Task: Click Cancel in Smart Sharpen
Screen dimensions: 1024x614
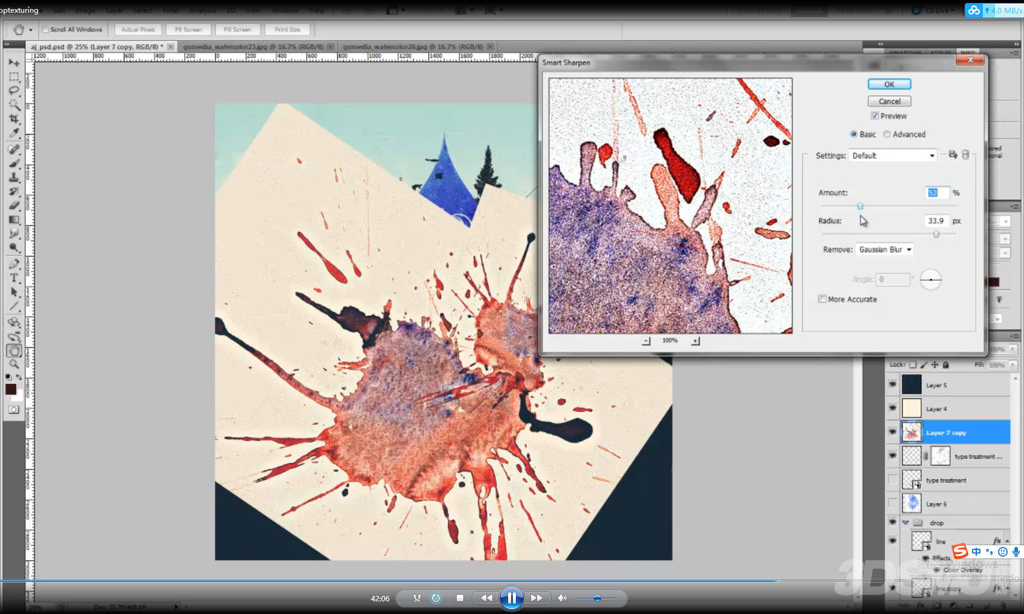Action: click(889, 101)
